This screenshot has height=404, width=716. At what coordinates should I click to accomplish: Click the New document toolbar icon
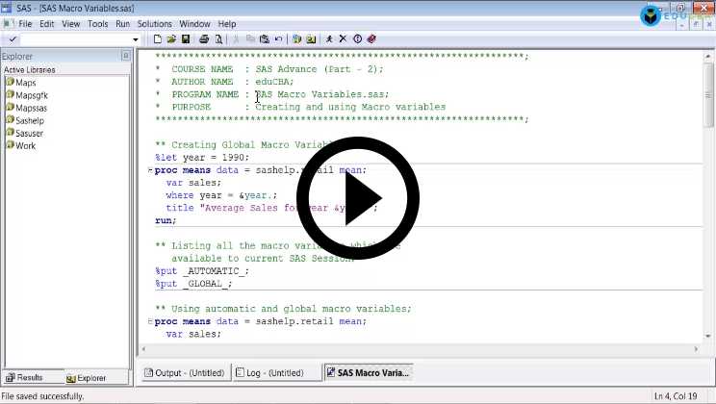[x=158, y=39]
